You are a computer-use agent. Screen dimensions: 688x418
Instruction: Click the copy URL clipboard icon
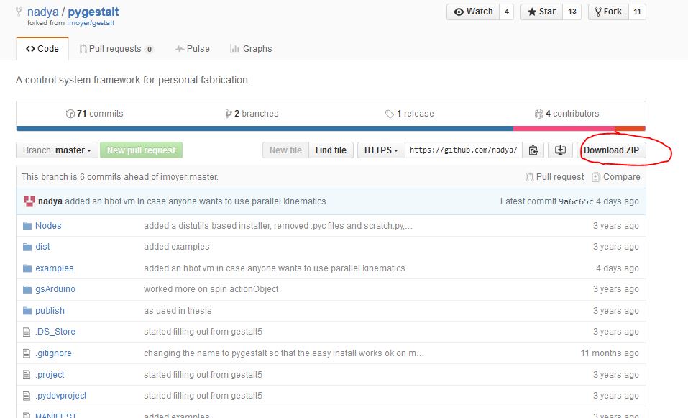[x=533, y=150]
